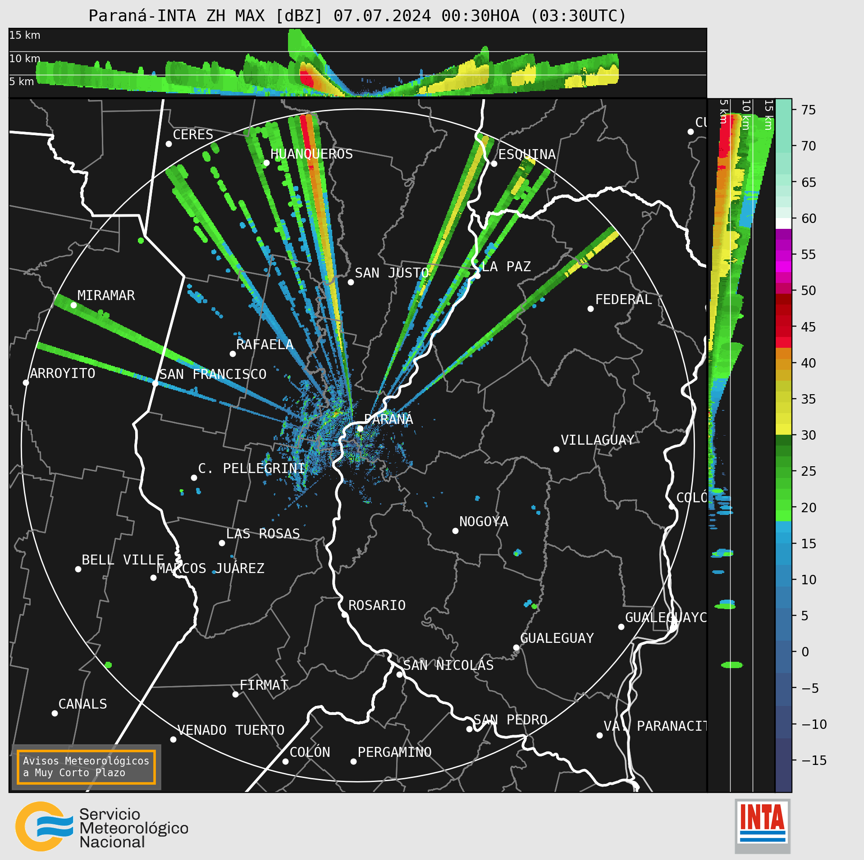Click the COLÓN label near Pergamino
Screen dimensions: 864x860
coord(310,752)
